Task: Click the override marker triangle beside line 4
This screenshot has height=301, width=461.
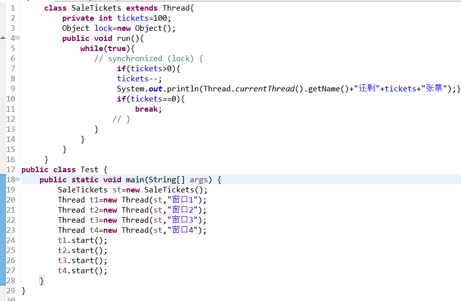Action: click(x=3, y=38)
